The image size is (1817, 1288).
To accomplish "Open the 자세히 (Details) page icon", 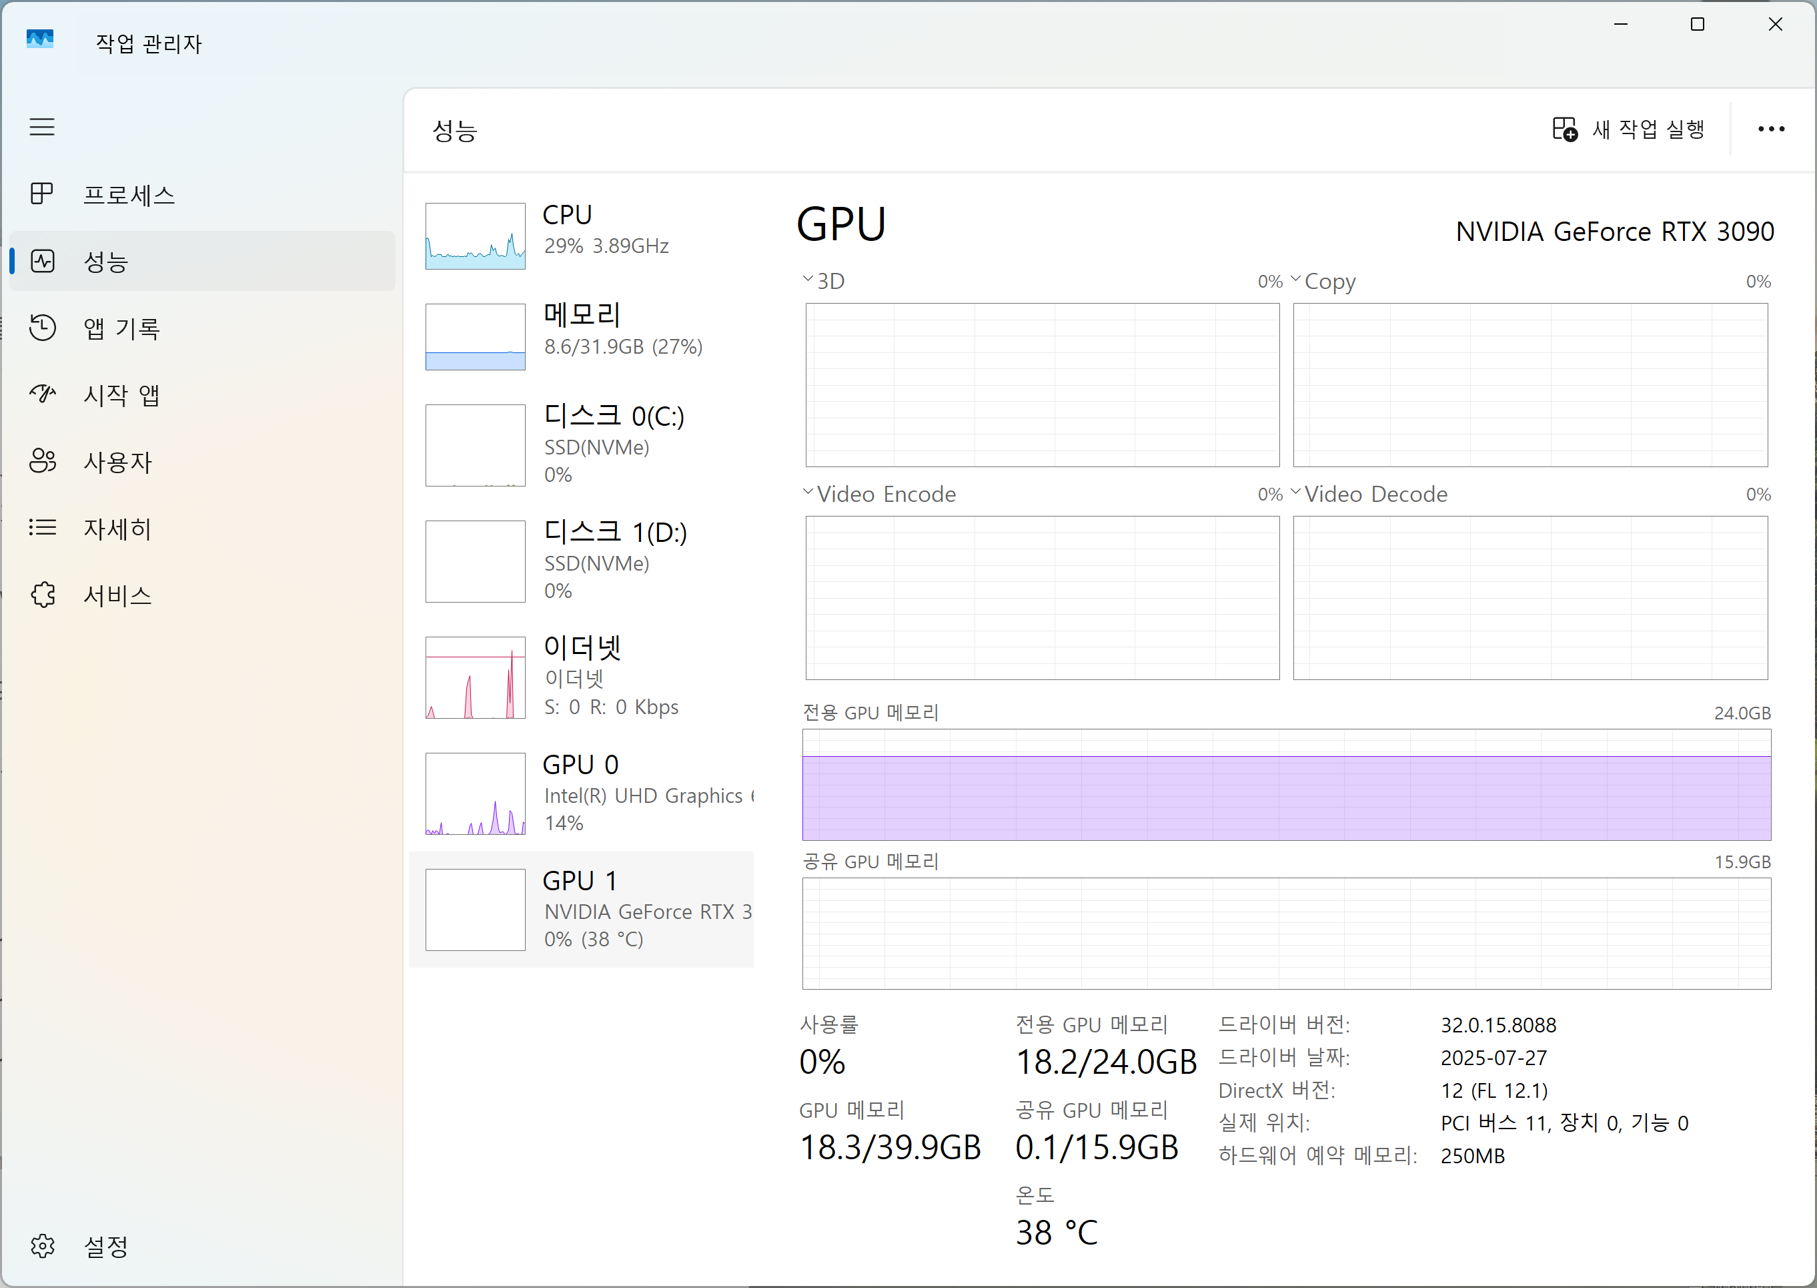I will click(42, 527).
